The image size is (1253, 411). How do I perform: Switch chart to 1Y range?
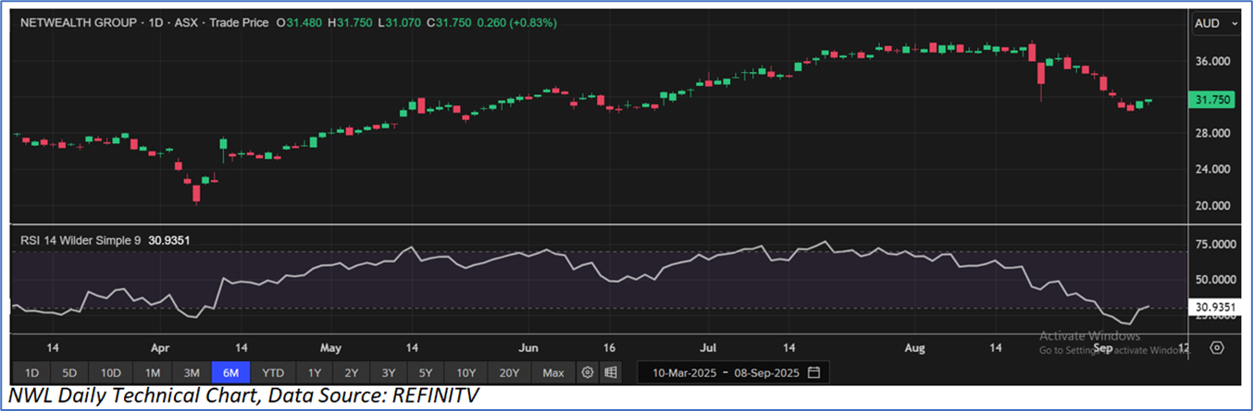tap(315, 373)
